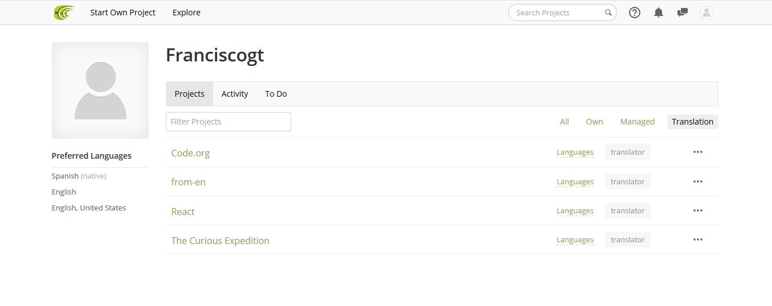The width and height of the screenshot is (772, 306).
Task: Open the messages chat icon
Action: tap(683, 13)
